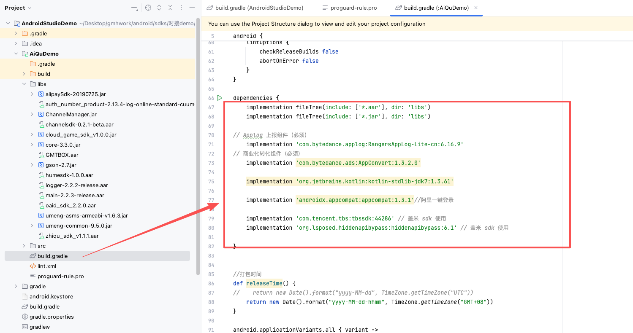The width and height of the screenshot is (633, 333).
Task: Run the dependencies block from gutter
Action: click(x=220, y=98)
